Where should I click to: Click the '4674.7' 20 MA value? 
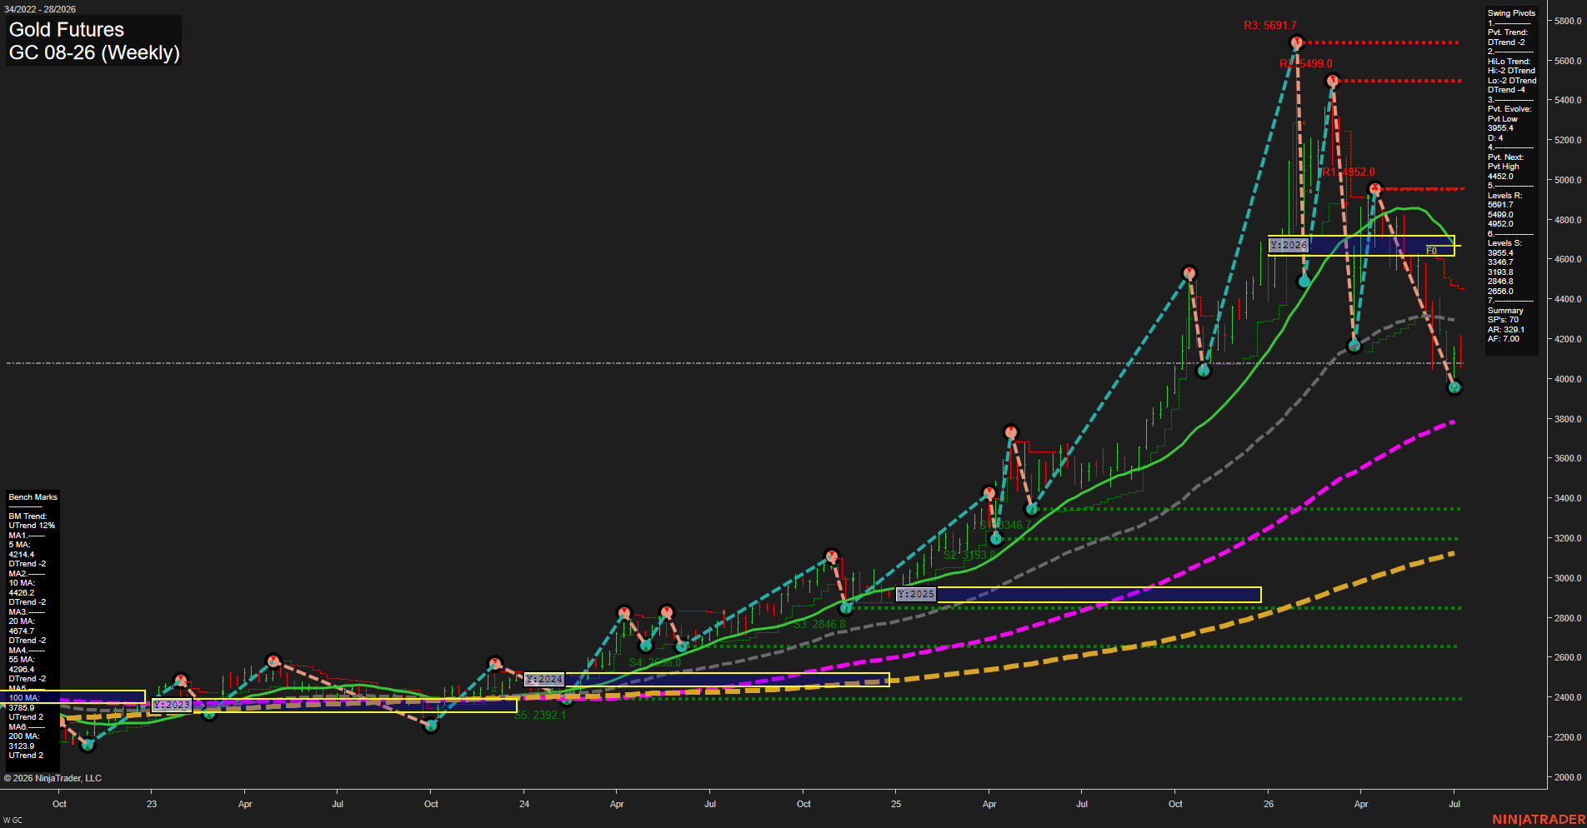click(x=22, y=631)
